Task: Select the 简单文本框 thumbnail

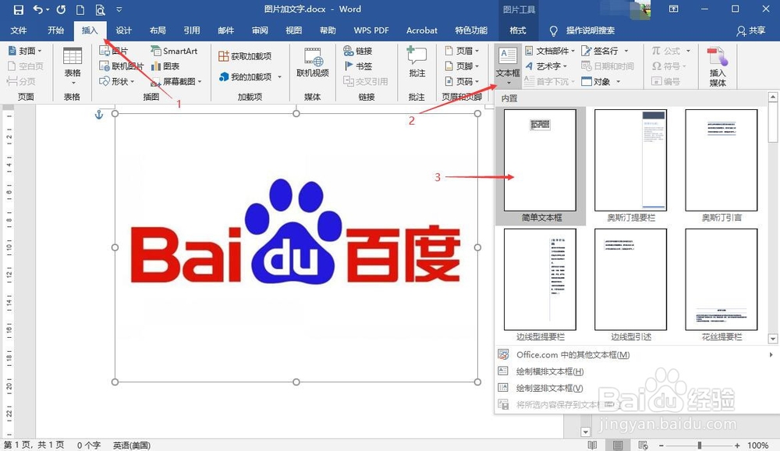Action: pos(541,165)
